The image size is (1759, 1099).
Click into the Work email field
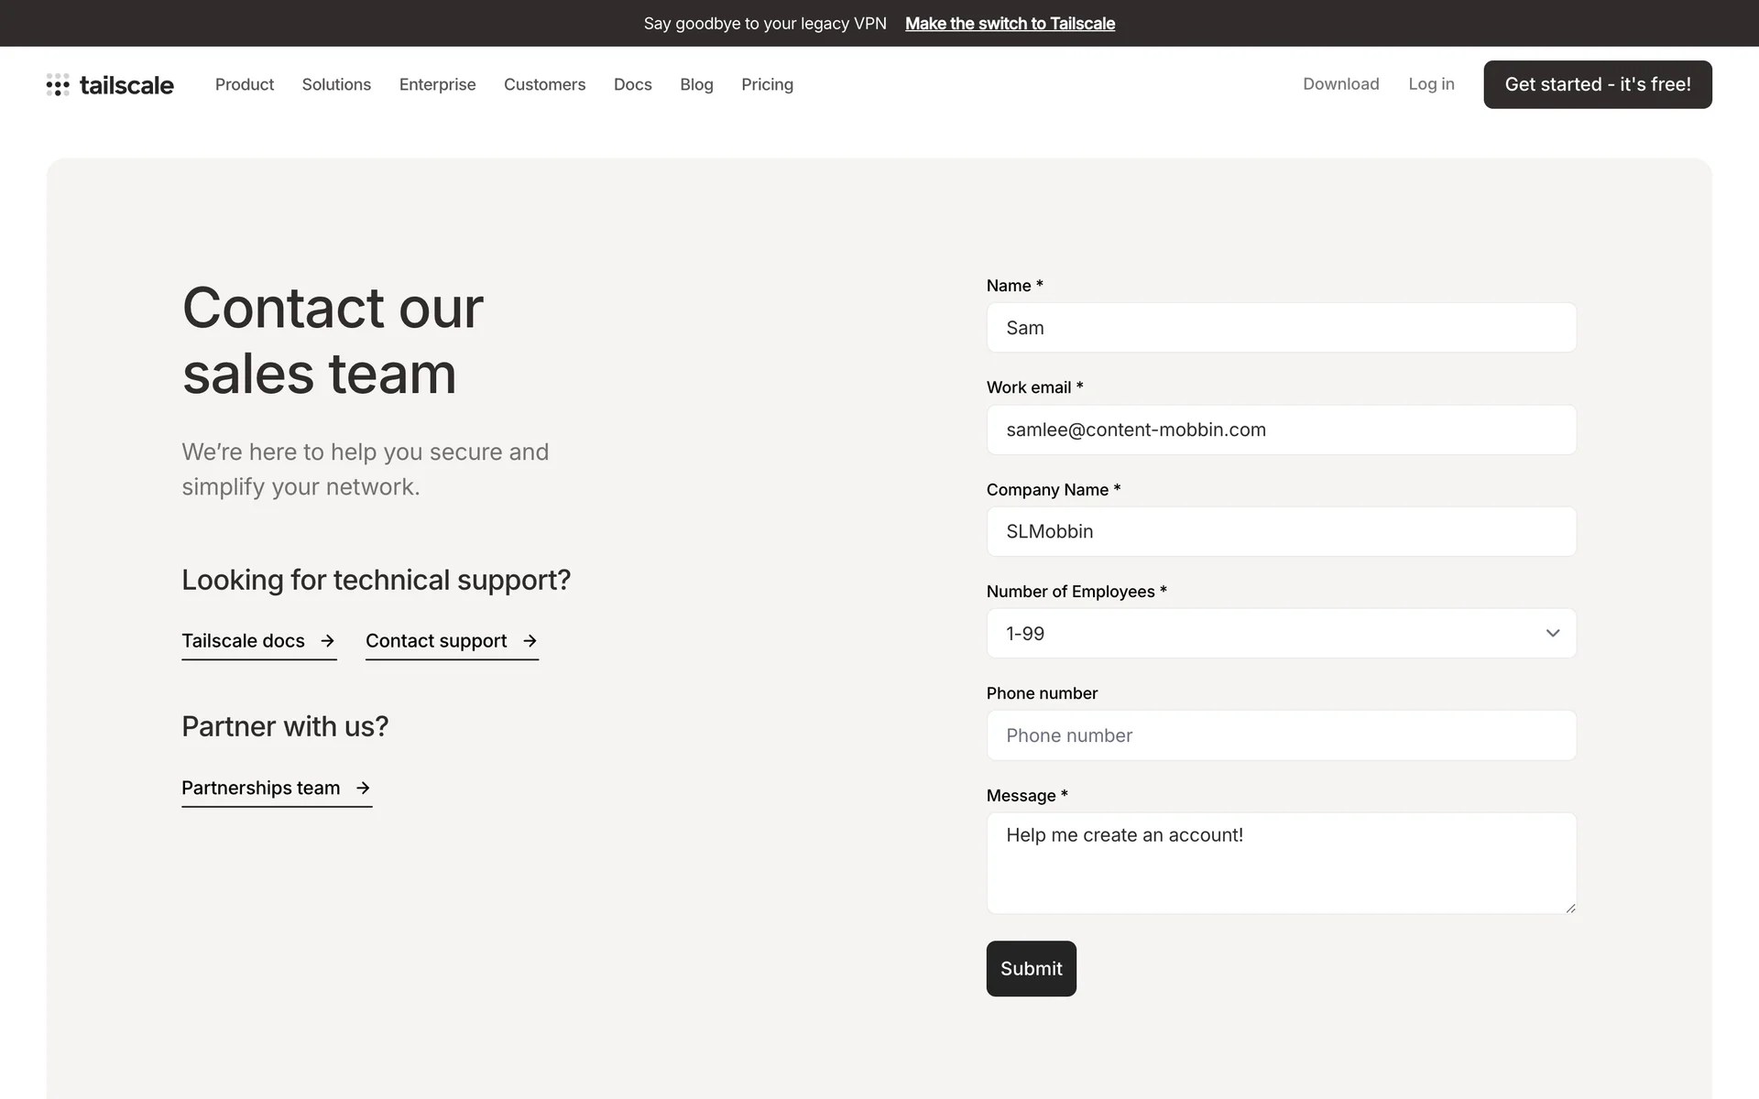click(1281, 430)
